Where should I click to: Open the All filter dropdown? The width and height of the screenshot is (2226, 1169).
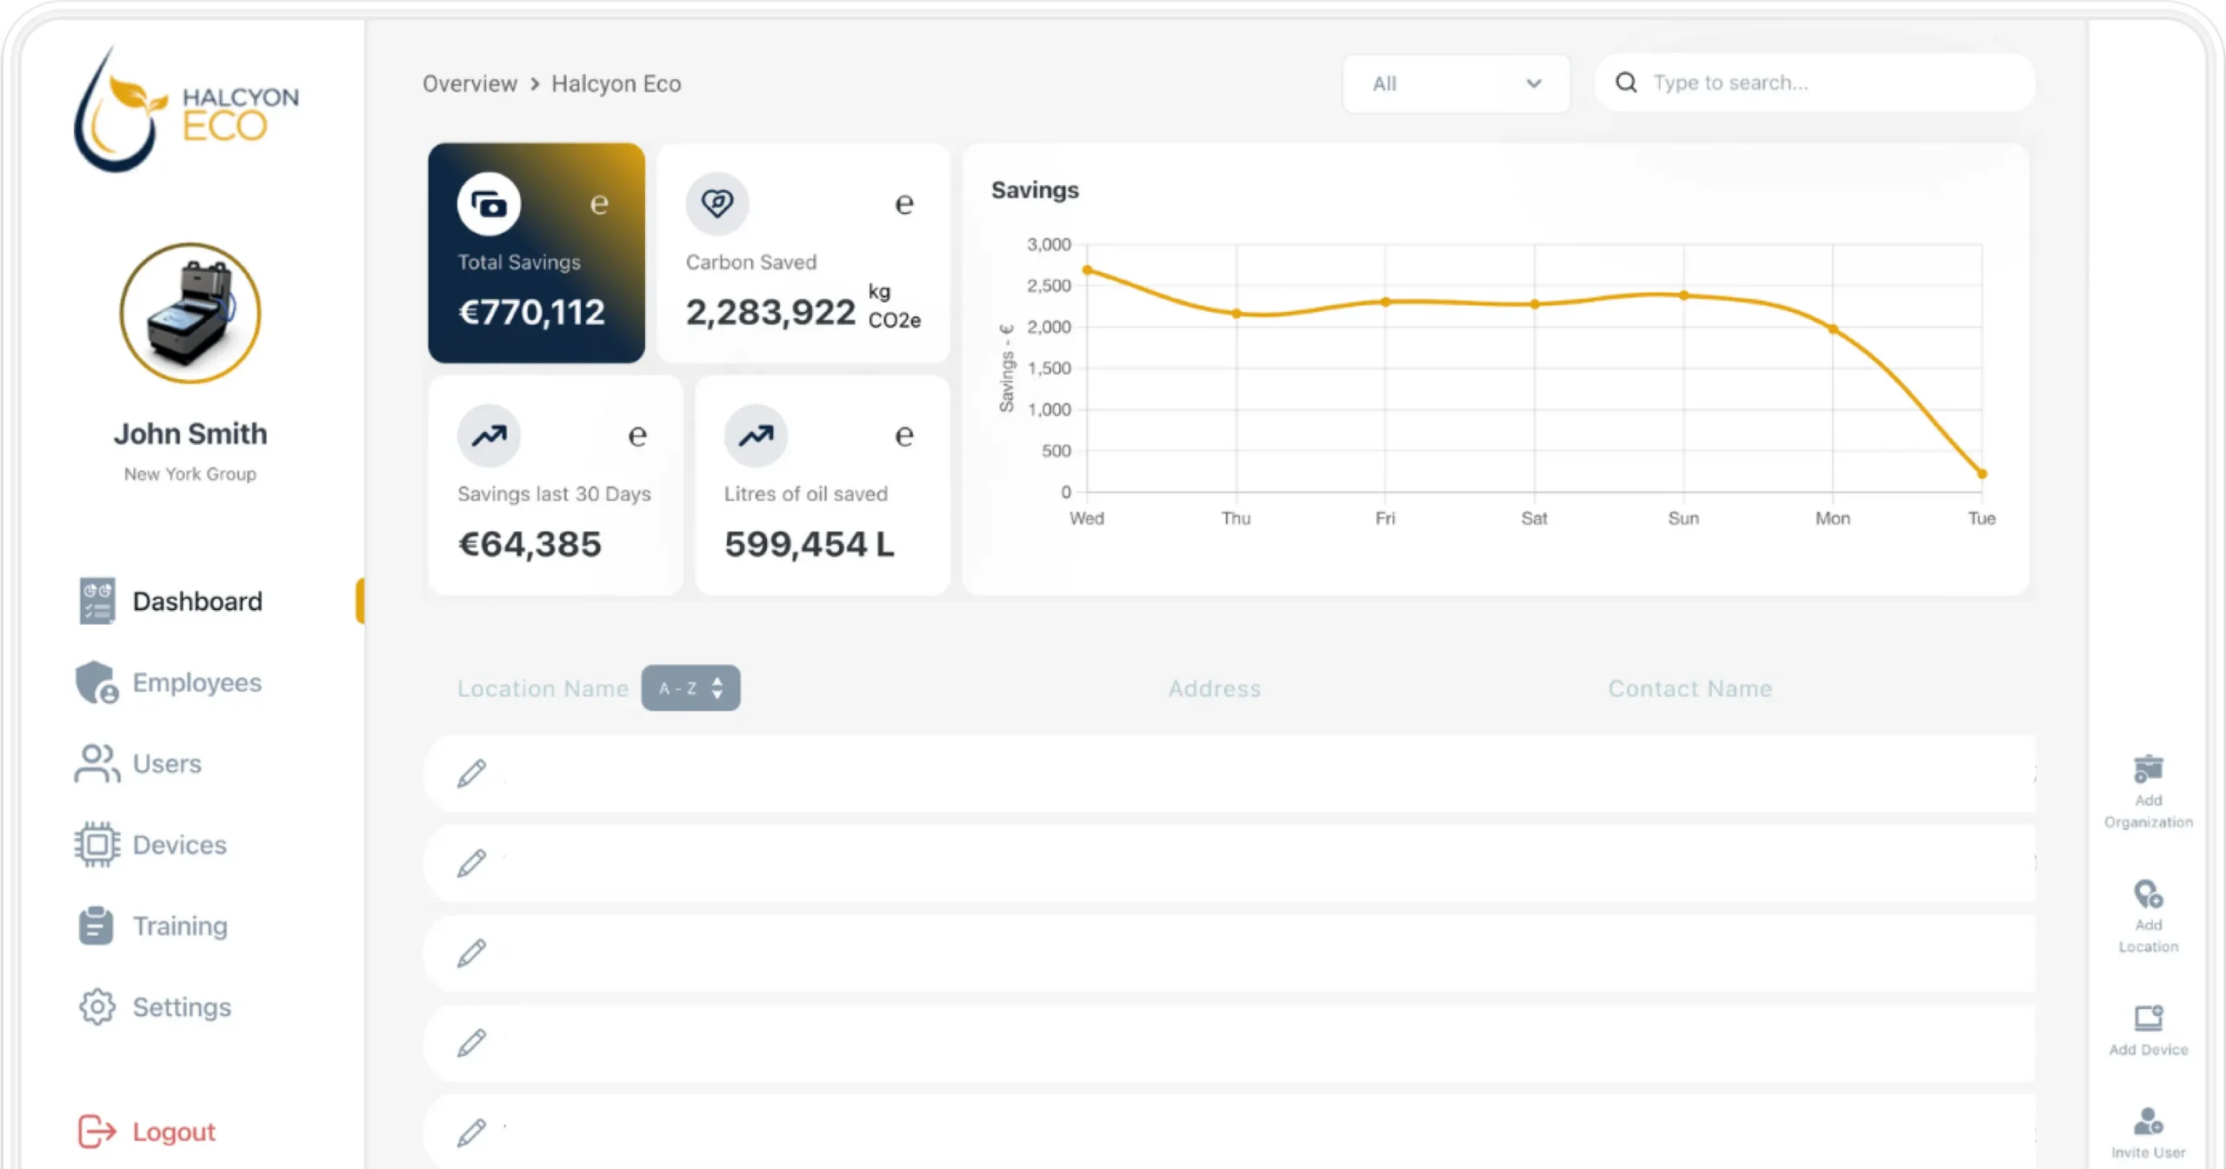point(1443,83)
